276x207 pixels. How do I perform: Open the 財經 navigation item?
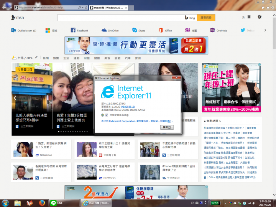click(87, 58)
